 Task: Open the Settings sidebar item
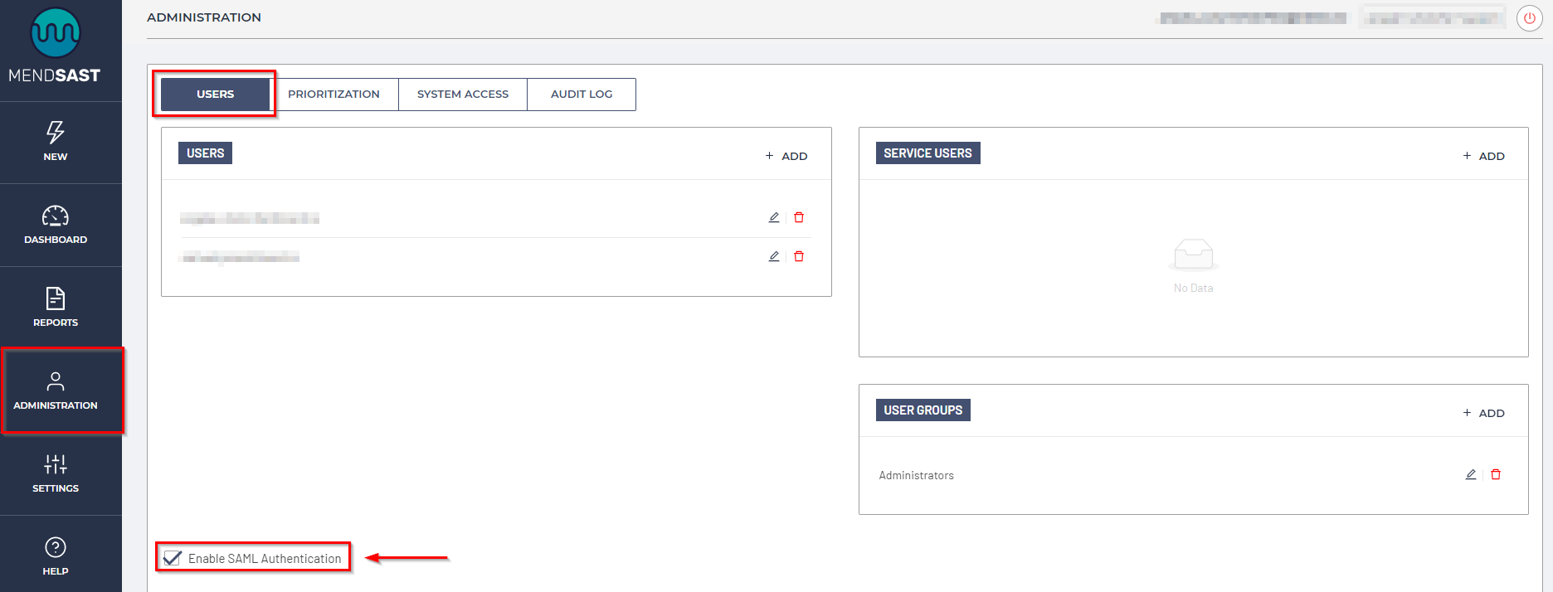click(x=56, y=473)
